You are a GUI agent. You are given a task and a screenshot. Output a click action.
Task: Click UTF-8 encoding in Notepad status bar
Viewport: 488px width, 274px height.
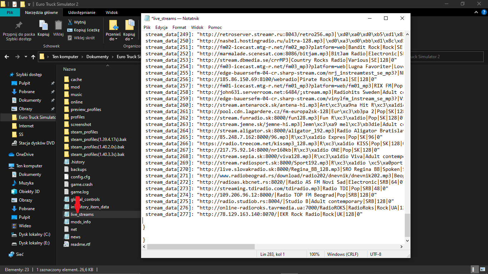(x=376, y=254)
